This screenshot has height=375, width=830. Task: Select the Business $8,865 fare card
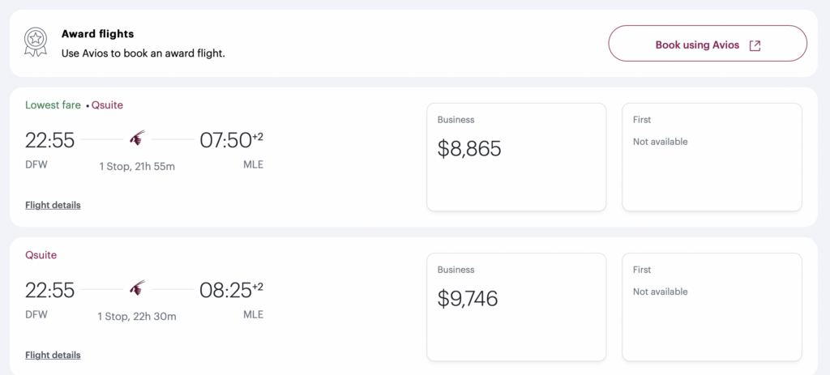click(x=516, y=157)
